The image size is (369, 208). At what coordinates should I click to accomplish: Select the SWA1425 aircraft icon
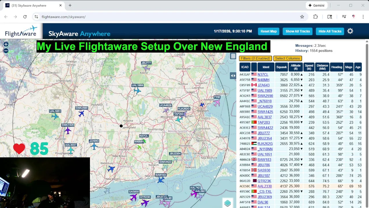coord(68,131)
